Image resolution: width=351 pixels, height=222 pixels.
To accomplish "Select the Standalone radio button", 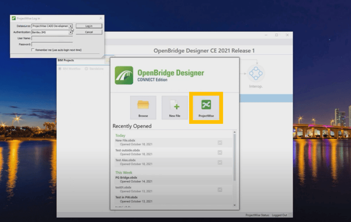I will click(x=87, y=69).
